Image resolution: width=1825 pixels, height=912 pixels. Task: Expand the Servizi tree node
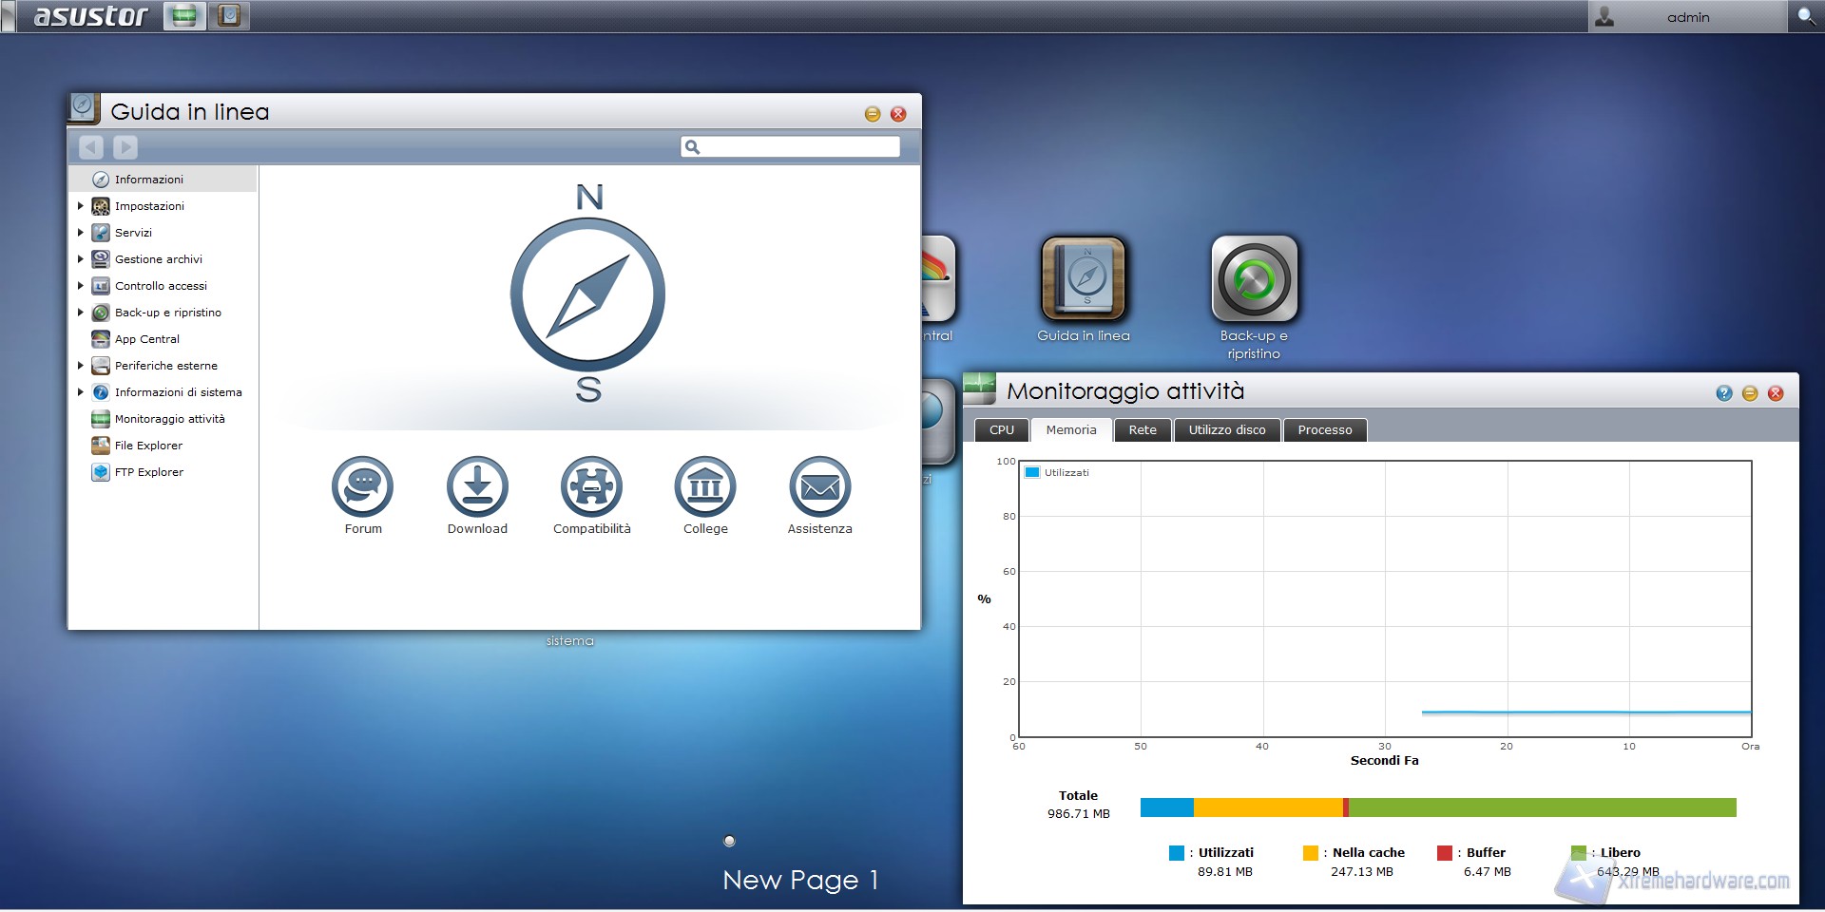(81, 233)
